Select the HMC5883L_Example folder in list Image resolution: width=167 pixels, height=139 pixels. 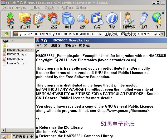point(19,50)
